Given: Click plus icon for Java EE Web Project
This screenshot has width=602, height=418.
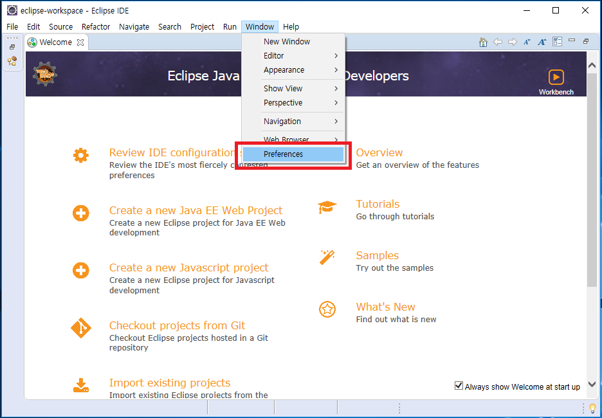Looking at the screenshot, I should [80, 213].
